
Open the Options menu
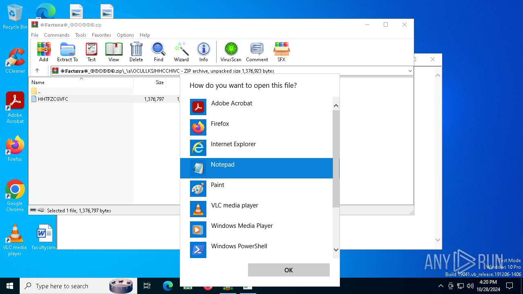[125, 35]
